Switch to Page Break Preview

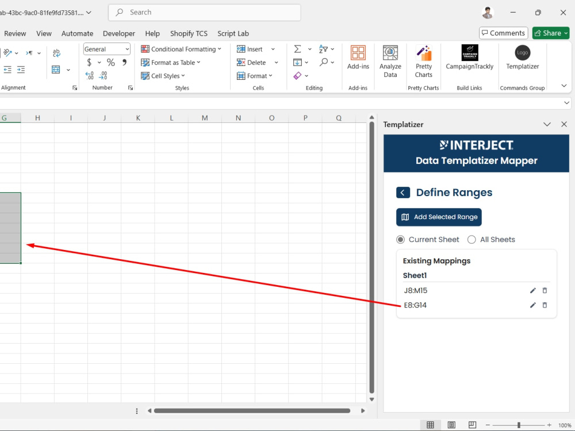pos(472,425)
